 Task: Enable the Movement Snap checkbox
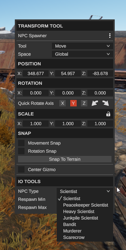point(21,143)
